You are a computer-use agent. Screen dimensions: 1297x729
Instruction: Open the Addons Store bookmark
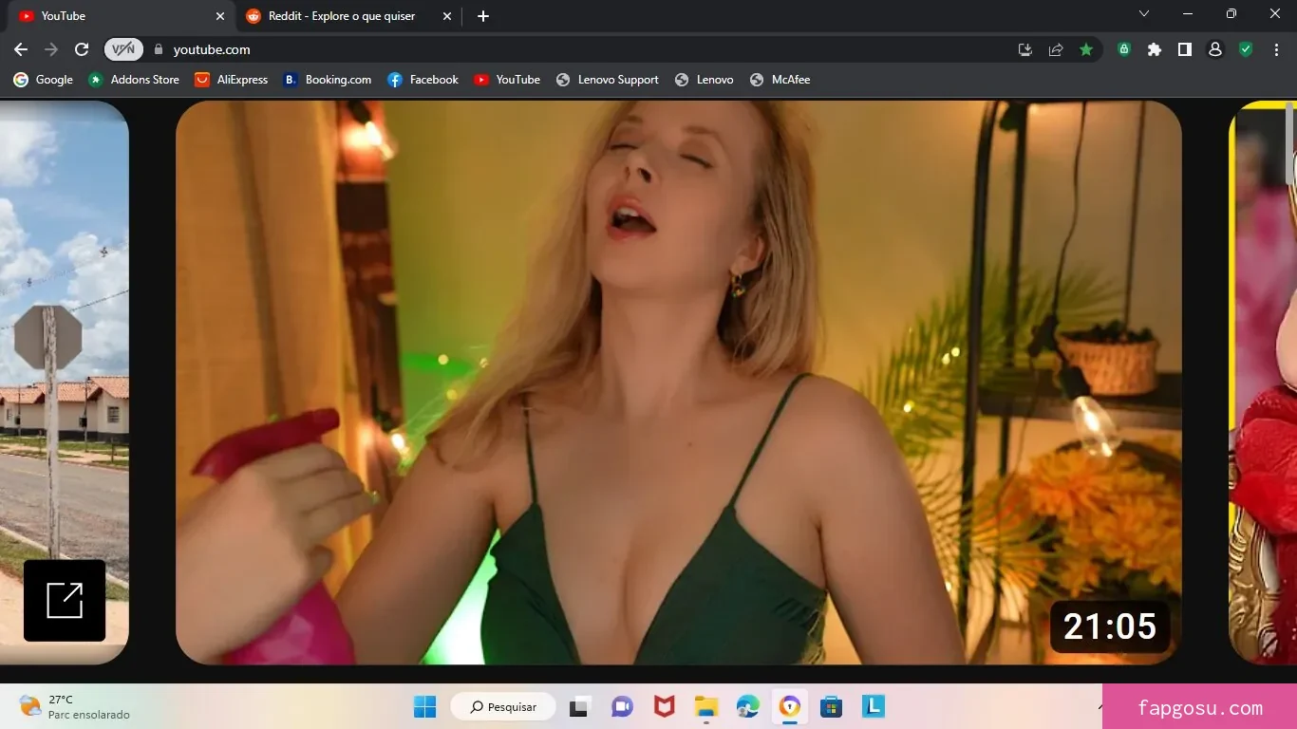click(x=134, y=80)
